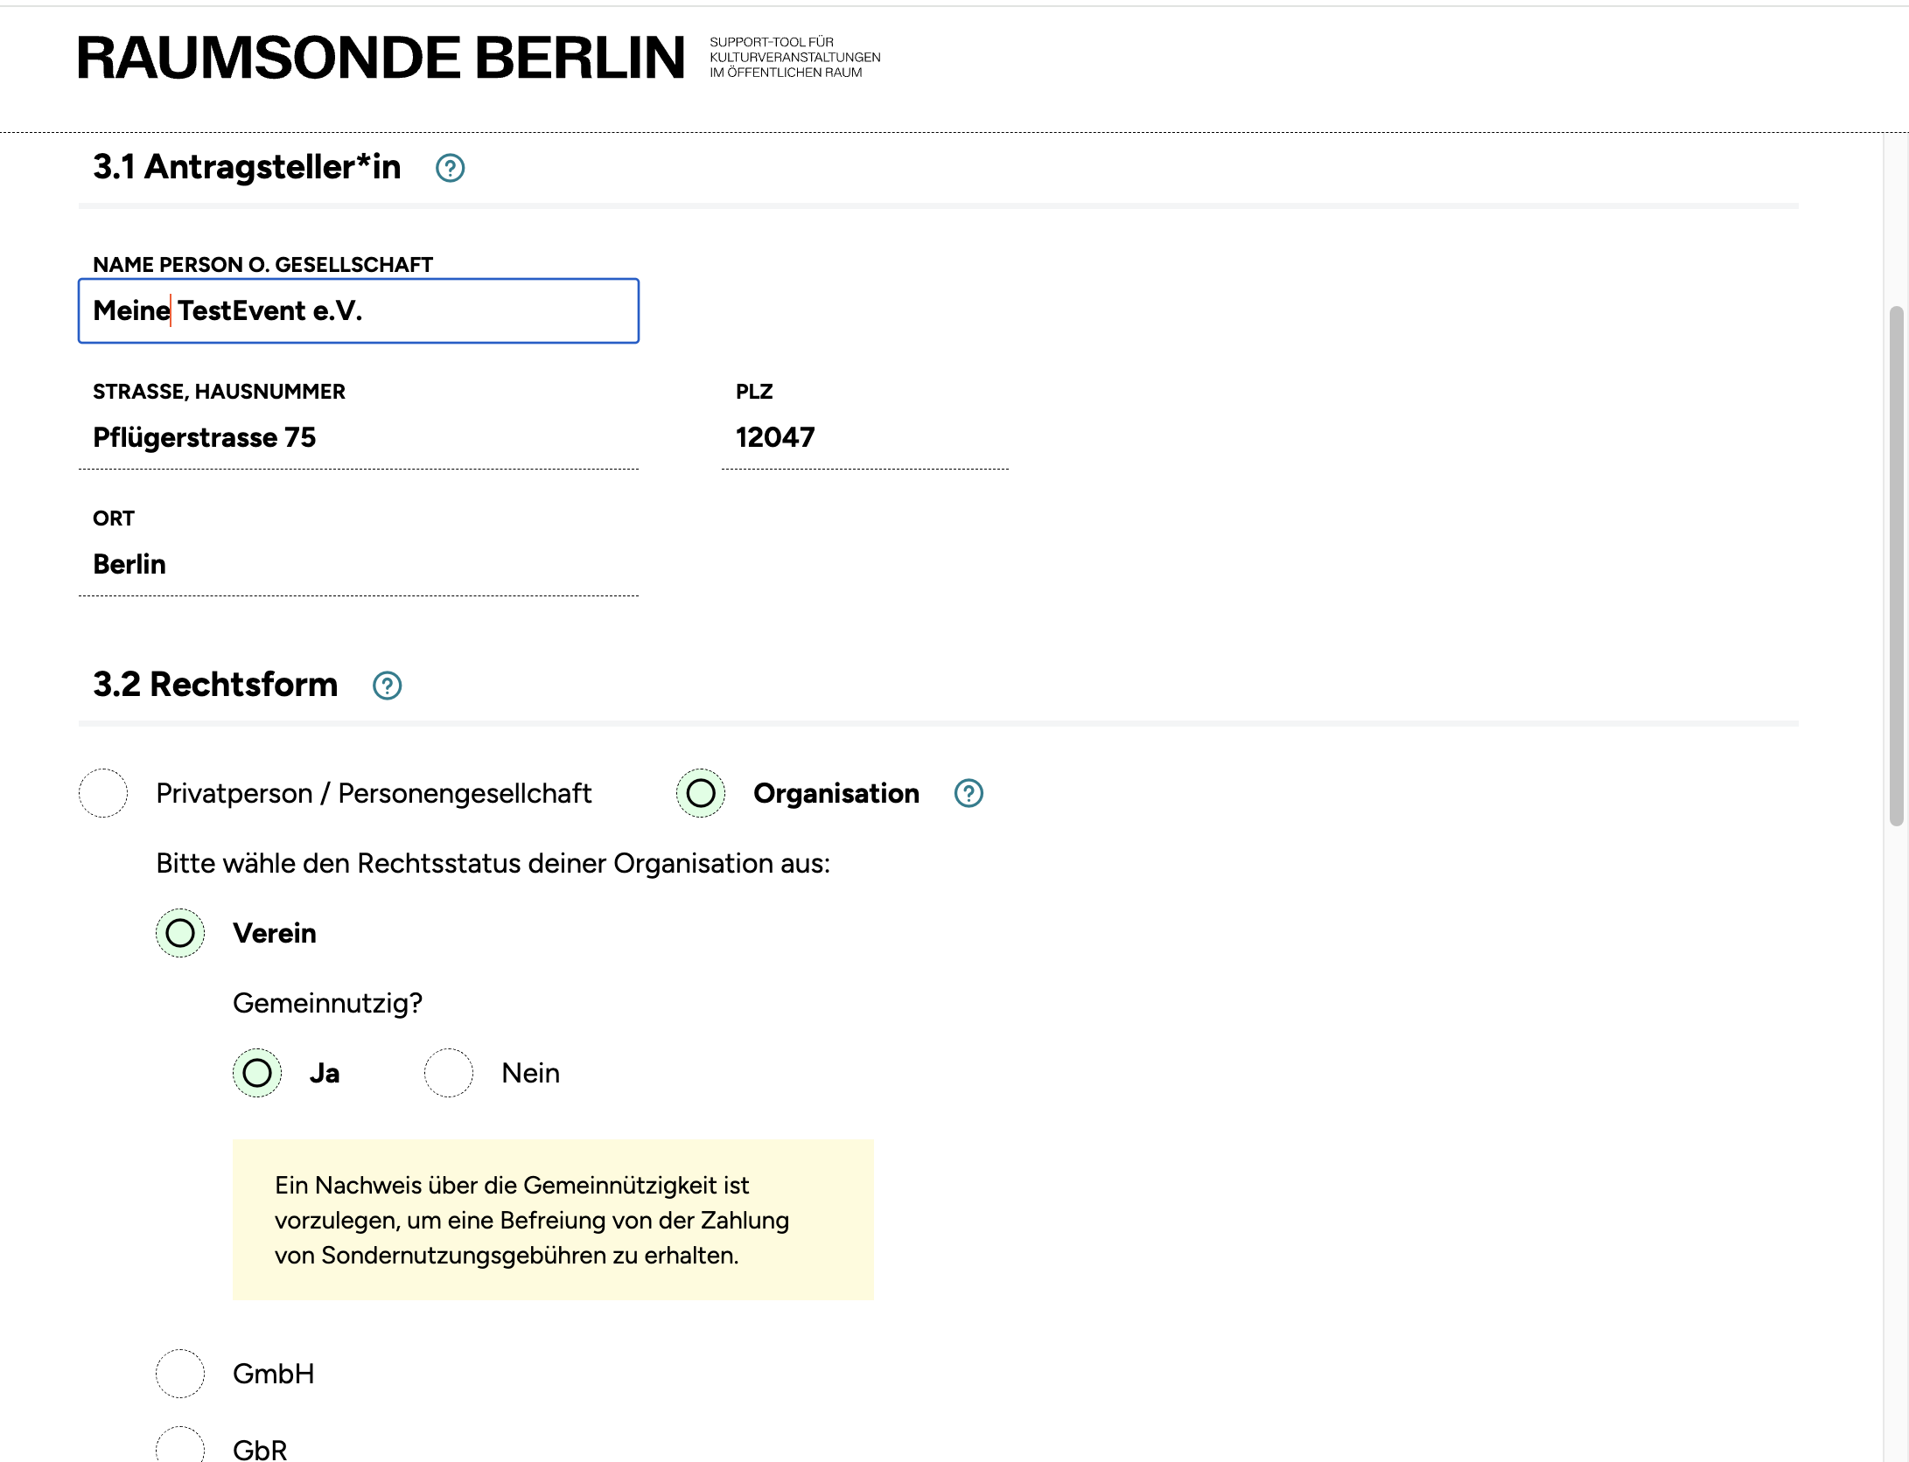Viewport: 1909px width, 1462px height.
Task: Click the Organisation label text
Action: 836,793
